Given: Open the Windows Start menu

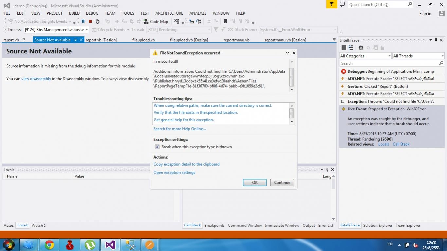Looking at the screenshot, I should [9, 244].
